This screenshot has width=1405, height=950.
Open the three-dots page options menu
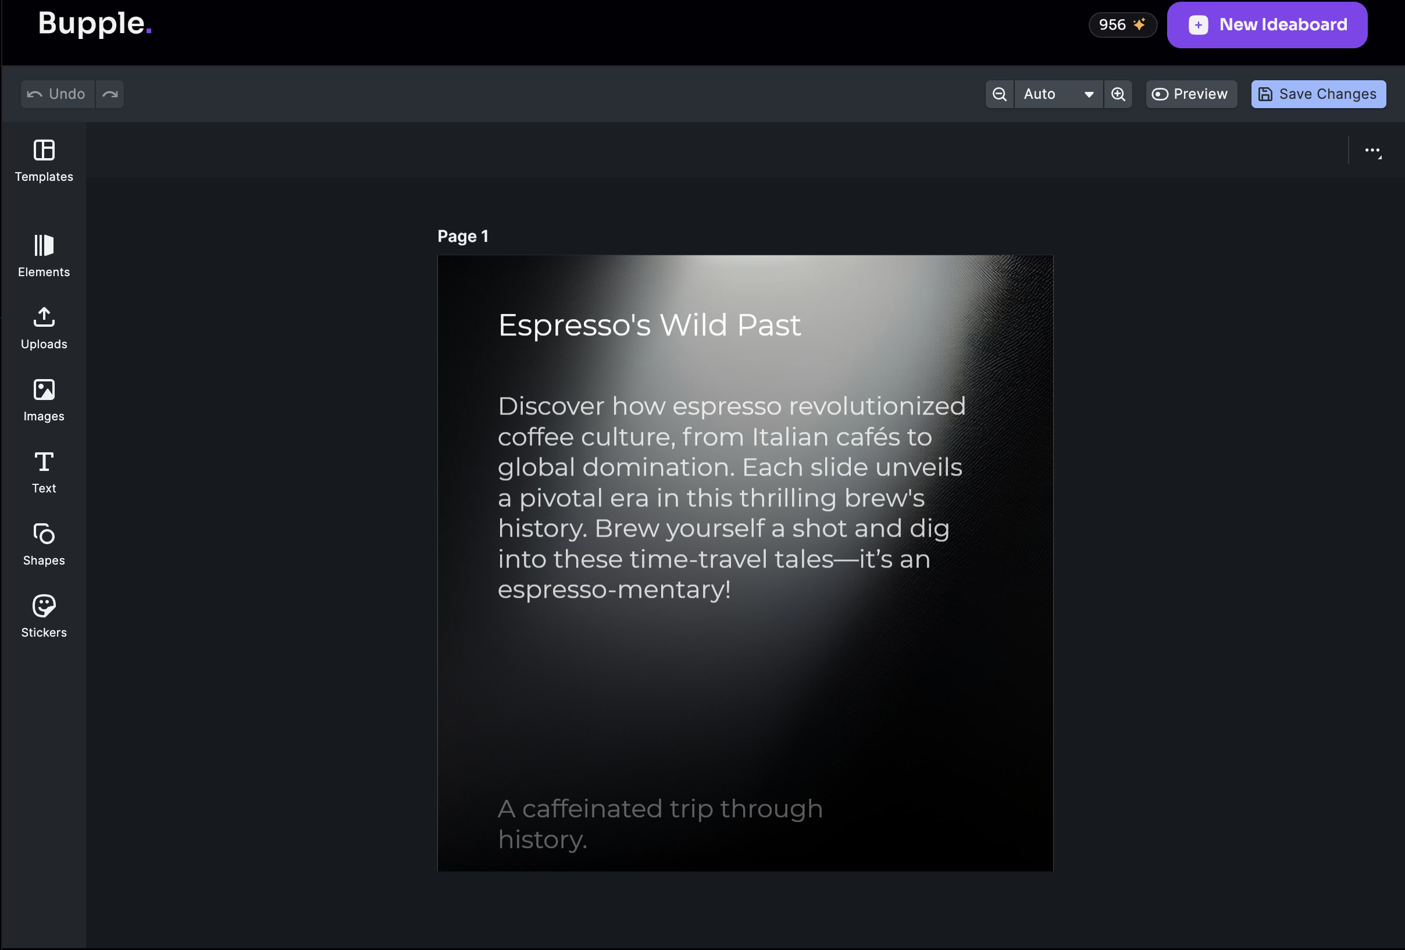[1372, 151]
